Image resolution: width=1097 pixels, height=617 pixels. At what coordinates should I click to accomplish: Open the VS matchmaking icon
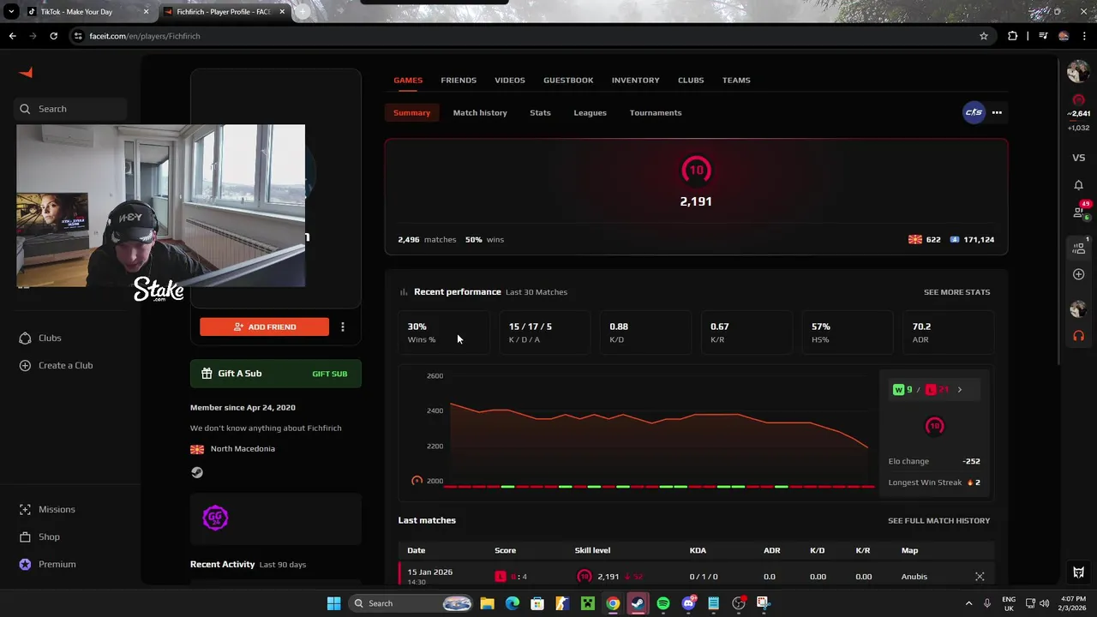(1079, 158)
